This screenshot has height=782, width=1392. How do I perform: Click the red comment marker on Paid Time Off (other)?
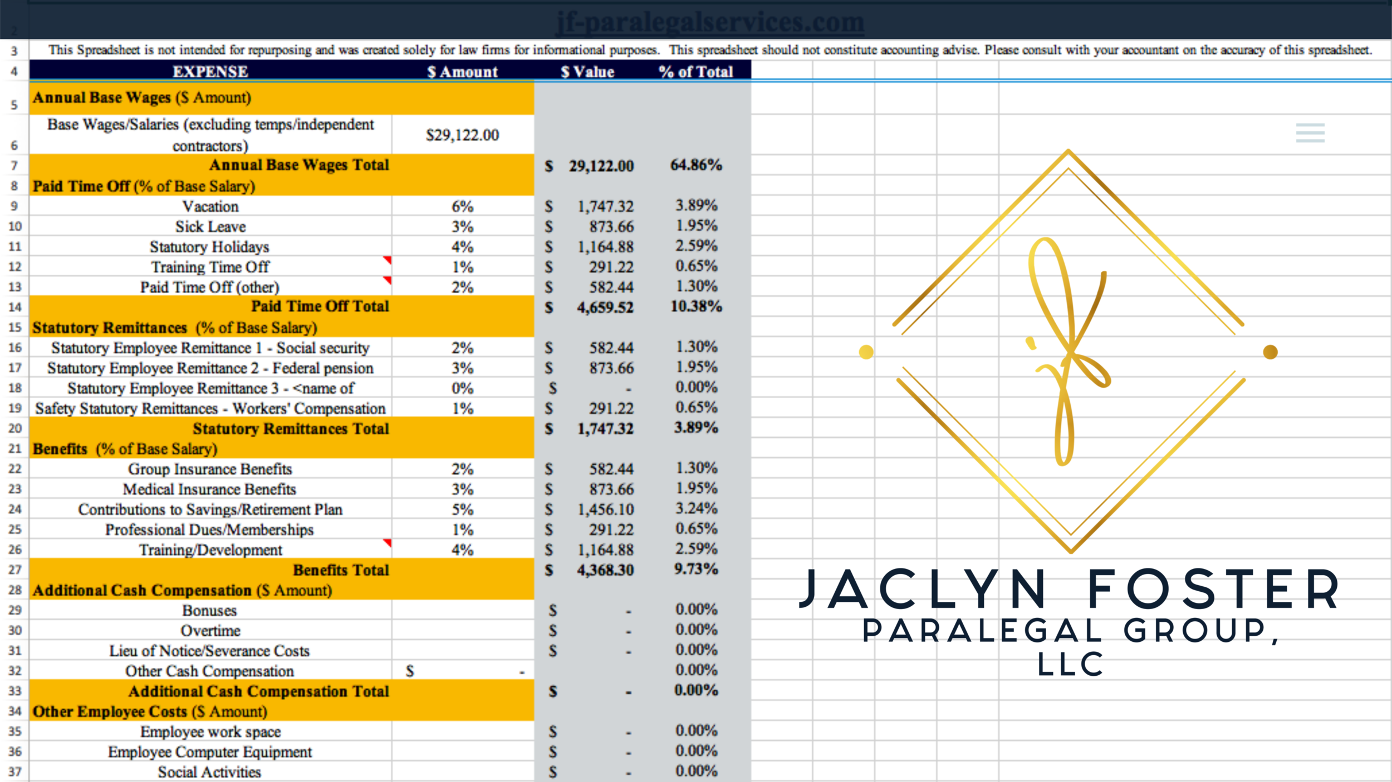click(387, 280)
